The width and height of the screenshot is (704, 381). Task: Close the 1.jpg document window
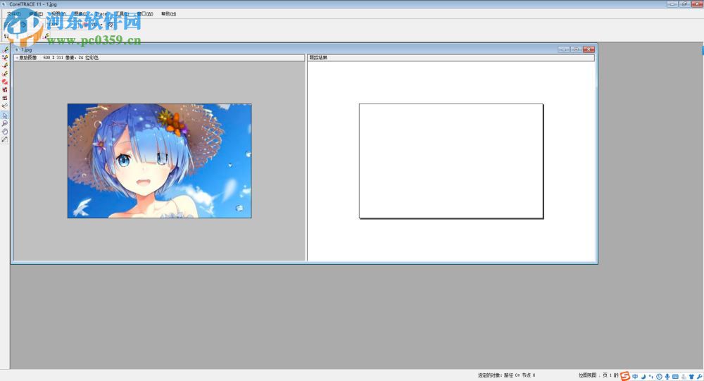click(x=589, y=49)
